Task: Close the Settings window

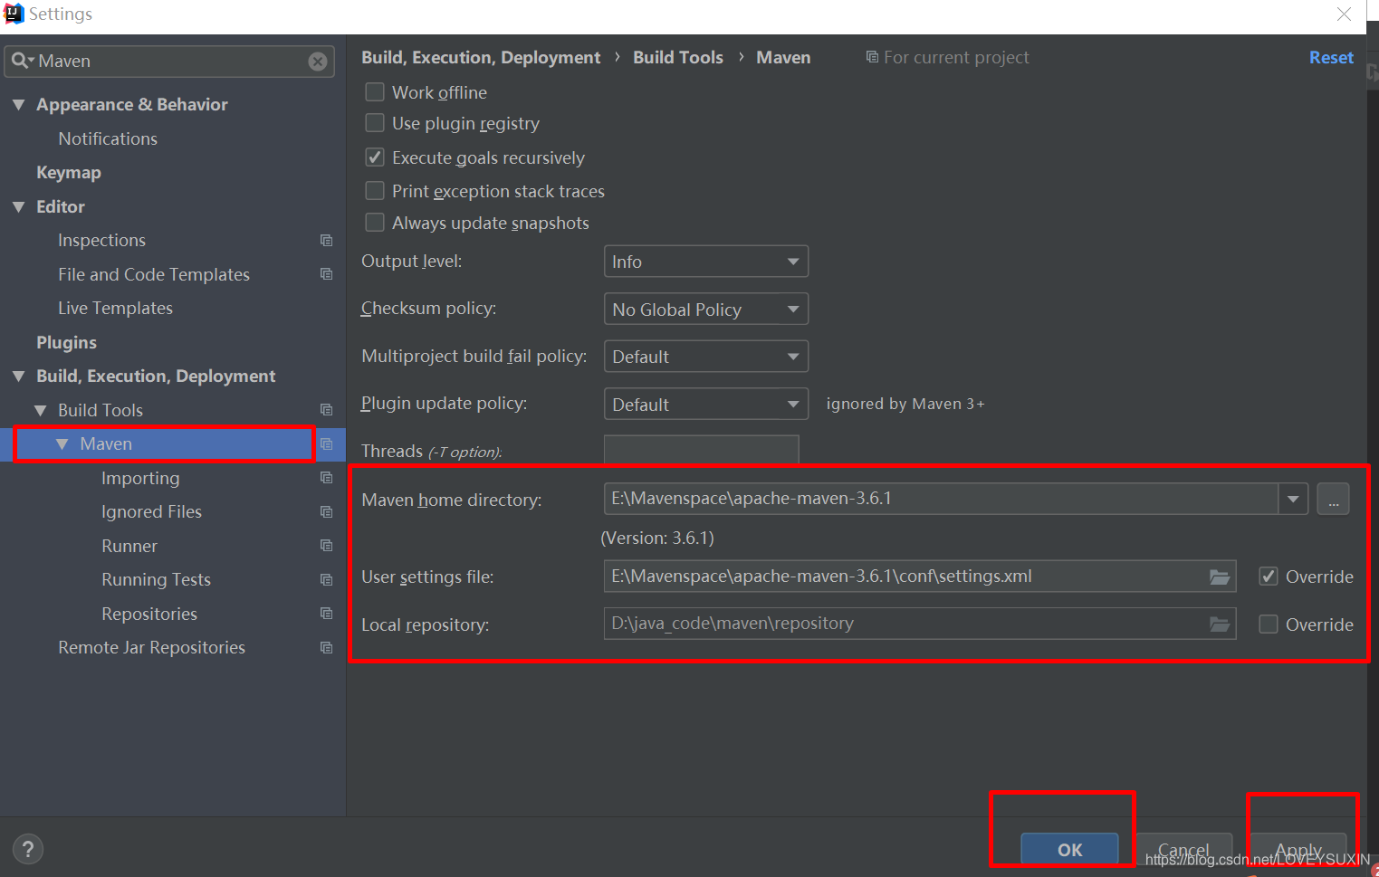Action: pyautogui.click(x=1345, y=14)
